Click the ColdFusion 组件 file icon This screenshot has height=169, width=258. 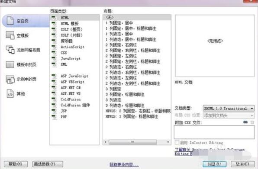54,105
